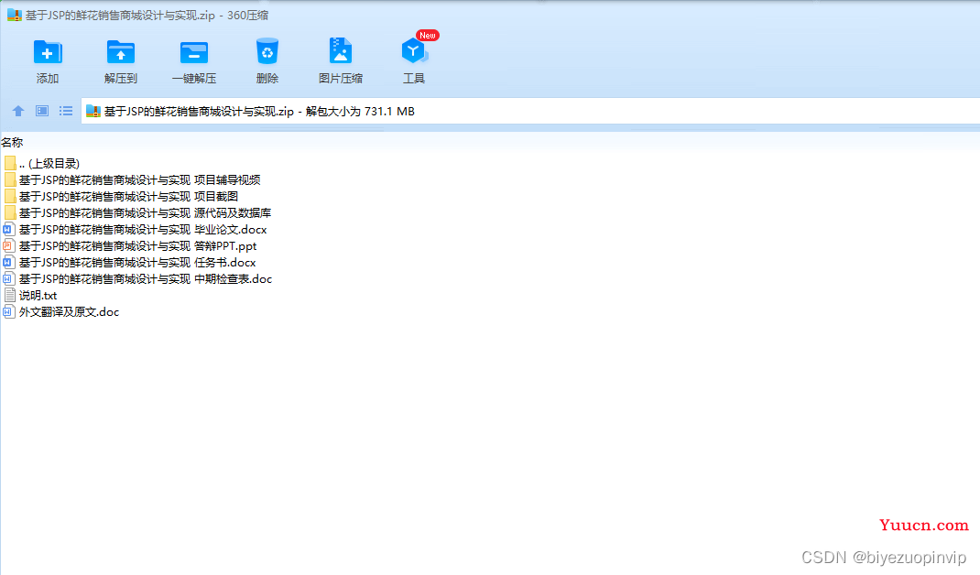This screenshot has width=980, height=575.
Task: Switch to the thumbnail view icon
Action: 42,111
